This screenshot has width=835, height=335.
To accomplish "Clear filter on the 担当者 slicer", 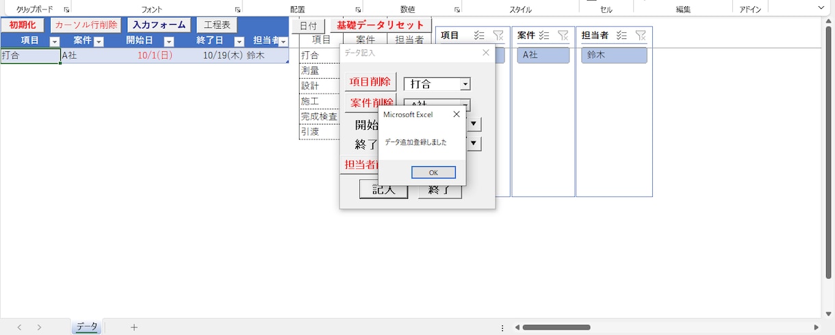I will [641, 36].
